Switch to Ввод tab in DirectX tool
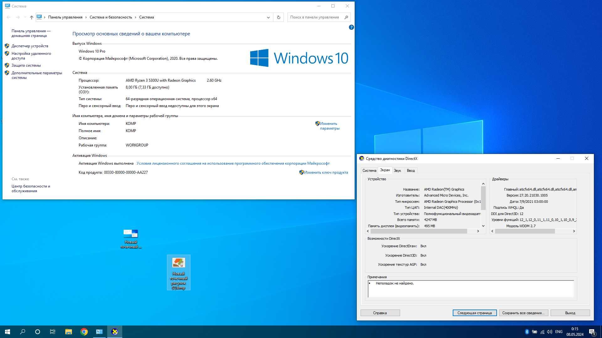Screen dimensions: 602x338 point(410,171)
